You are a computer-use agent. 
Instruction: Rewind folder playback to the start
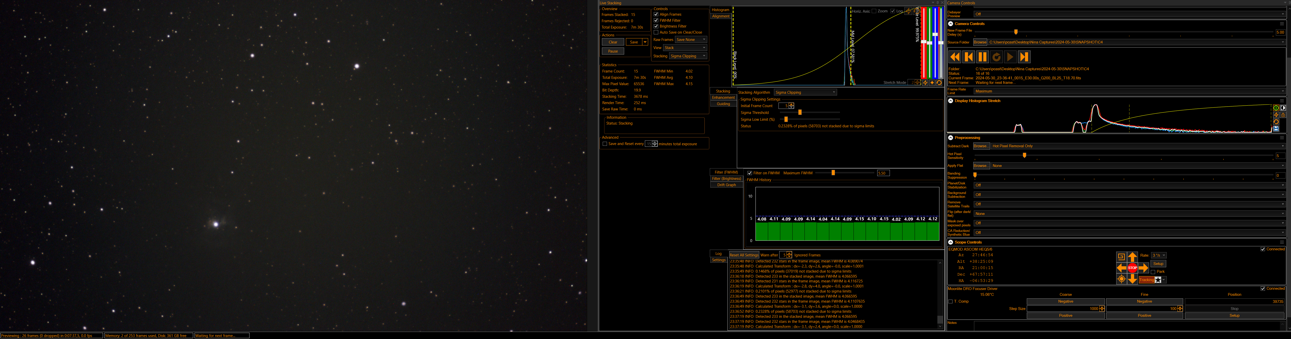click(x=955, y=57)
